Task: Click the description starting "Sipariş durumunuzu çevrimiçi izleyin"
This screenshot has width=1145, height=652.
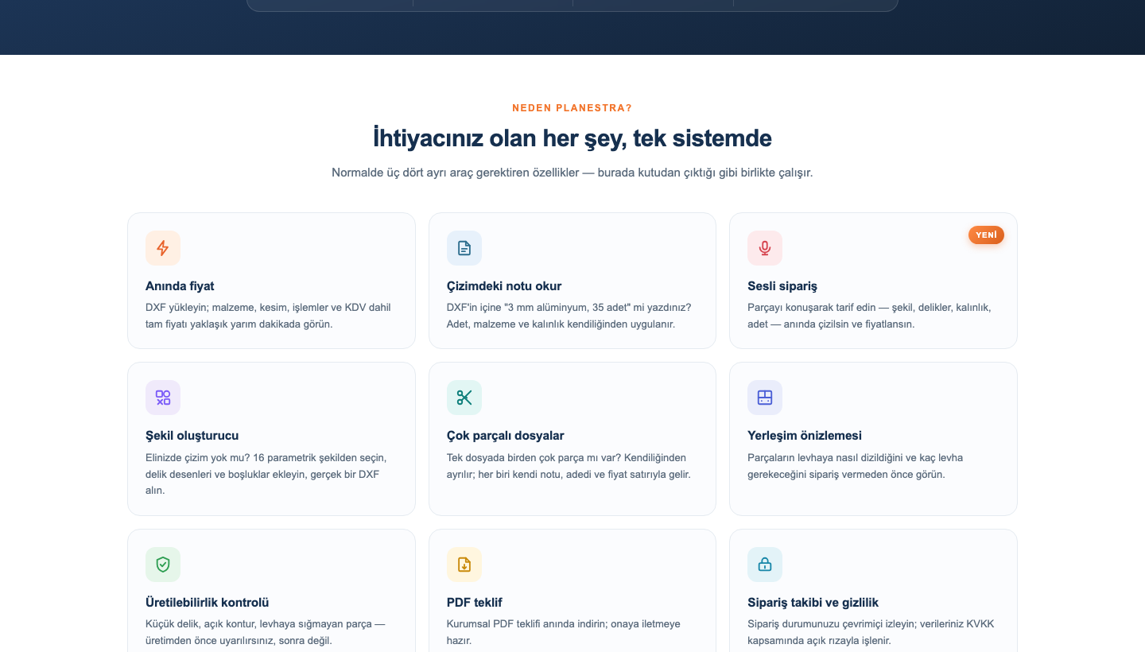Action: [x=871, y=632]
